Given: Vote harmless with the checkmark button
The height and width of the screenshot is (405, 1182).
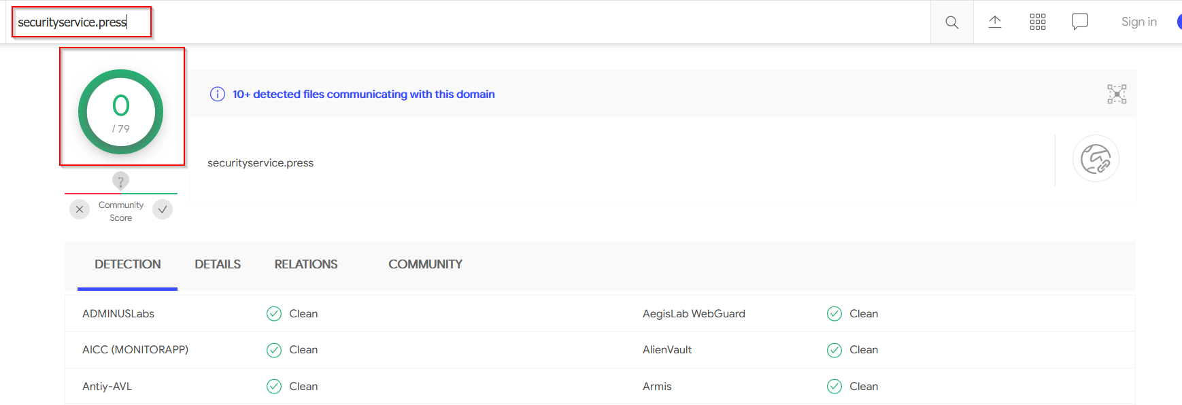Looking at the screenshot, I should tap(163, 209).
